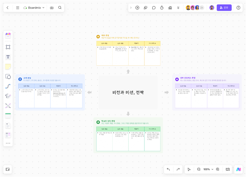Show all 24 collaborators badge
Image resolution: width=246 pixels, height=177 pixels.
click(x=202, y=8)
